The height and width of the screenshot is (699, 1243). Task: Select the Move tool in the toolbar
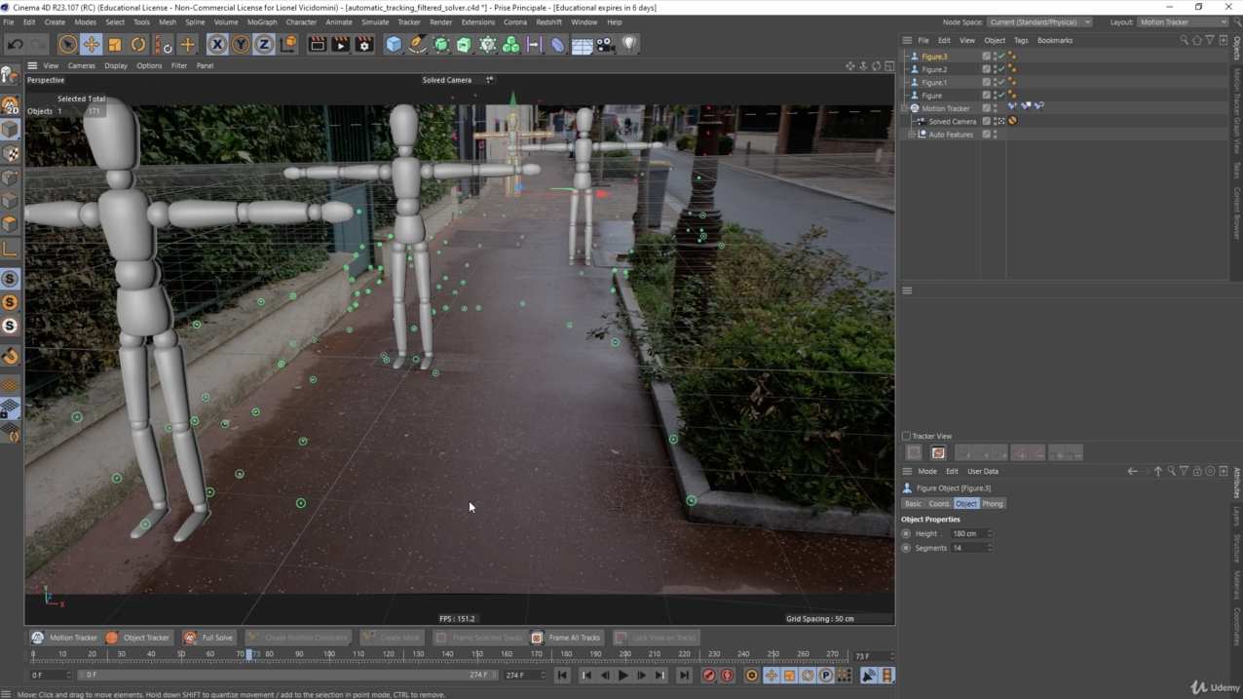click(x=91, y=44)
